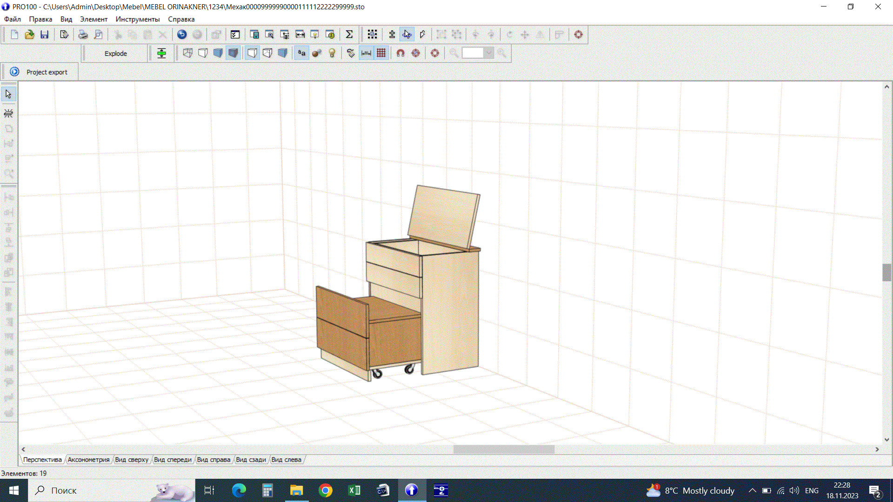Create a new project via toolbar icon

click(x=14, y=34)
